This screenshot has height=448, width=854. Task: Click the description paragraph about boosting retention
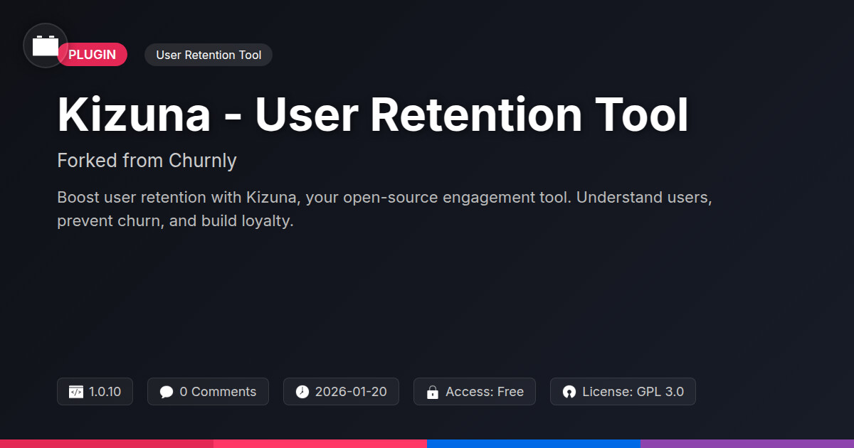pos(384,209)
